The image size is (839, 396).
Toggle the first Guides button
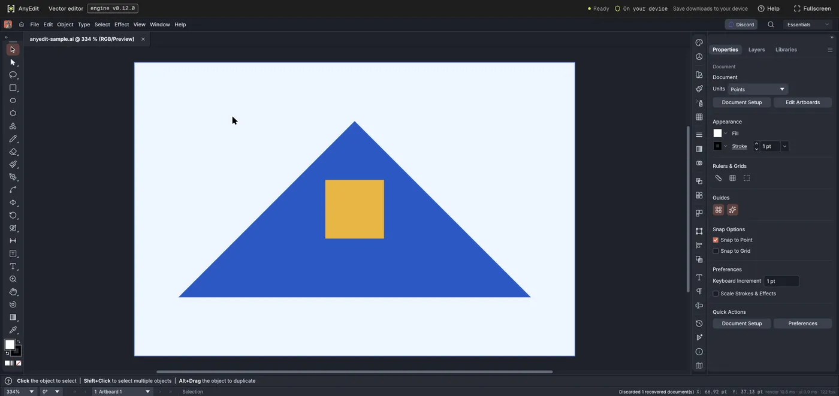pos(719,210)
